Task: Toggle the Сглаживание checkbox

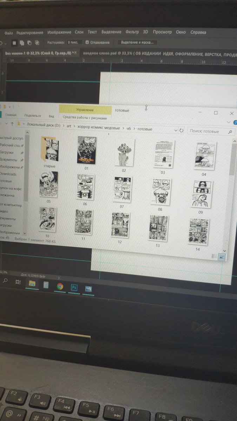Action: click(x=87, y=42)
